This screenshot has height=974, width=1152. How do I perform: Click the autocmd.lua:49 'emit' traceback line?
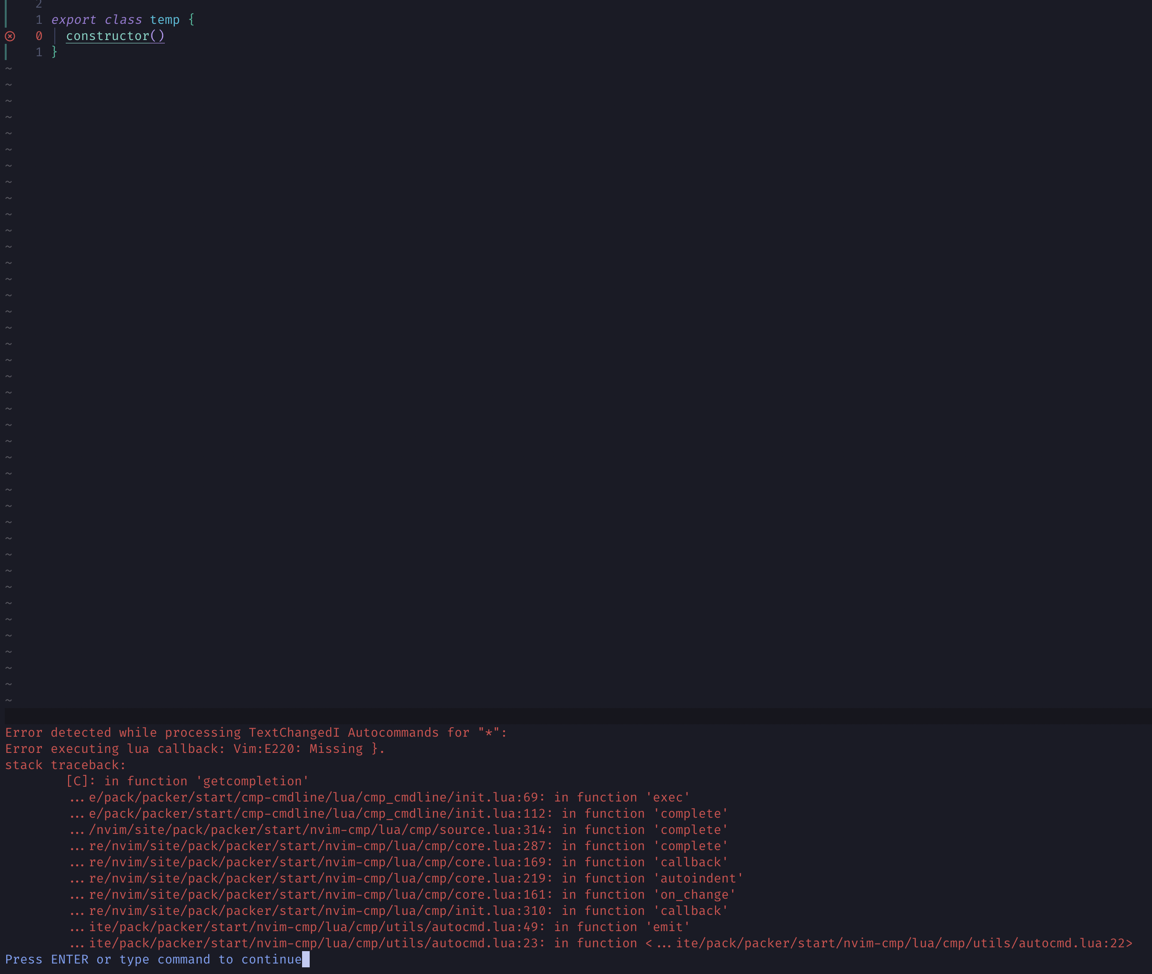380,926
